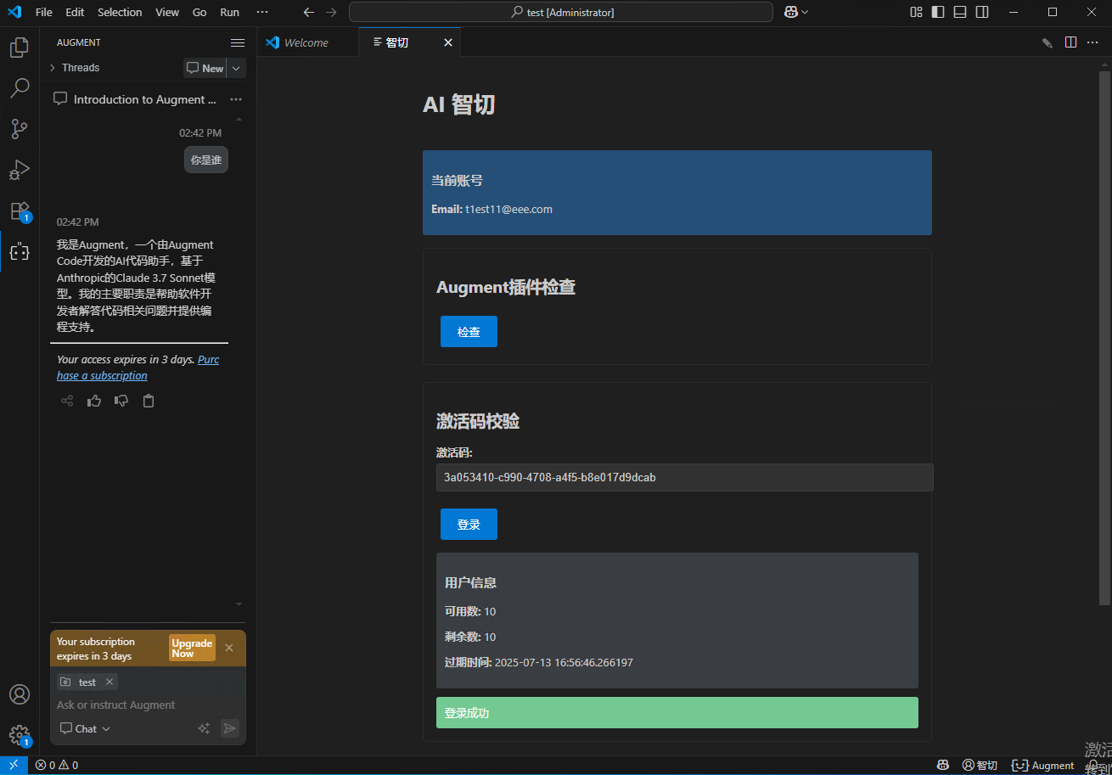Toggle the bottom panel

(x=960, y=12)
